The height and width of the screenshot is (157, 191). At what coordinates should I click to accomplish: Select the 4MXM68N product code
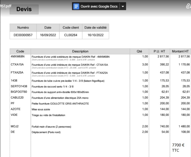(18, 57)
